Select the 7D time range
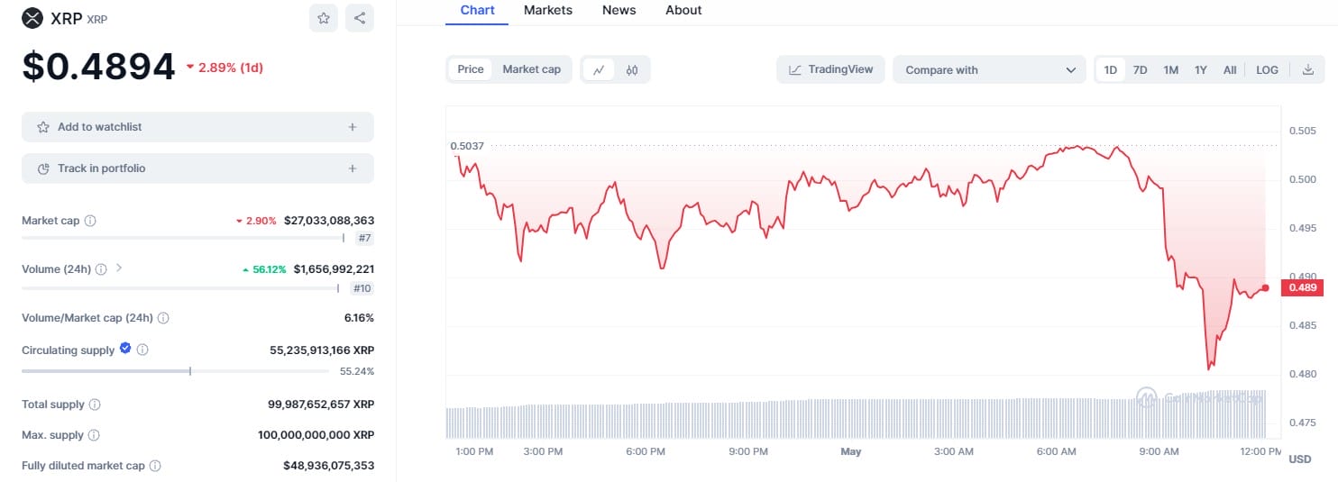 point(1140,69)
